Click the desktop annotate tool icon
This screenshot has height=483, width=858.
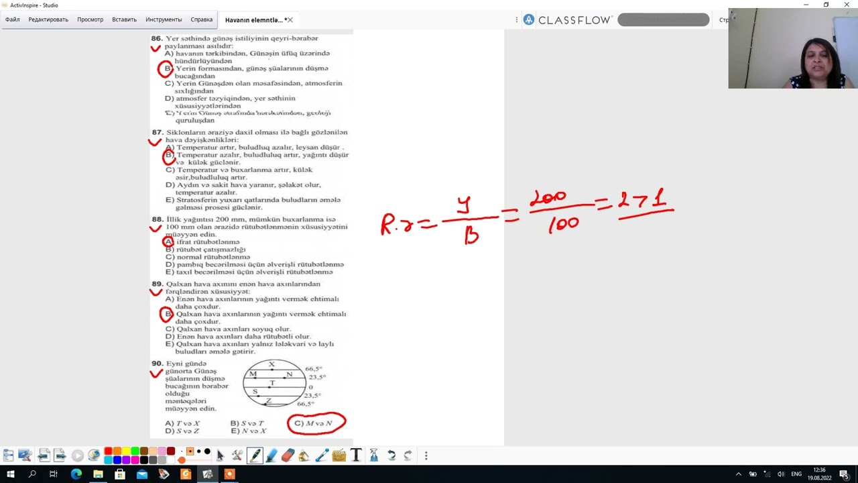(25, 455)
